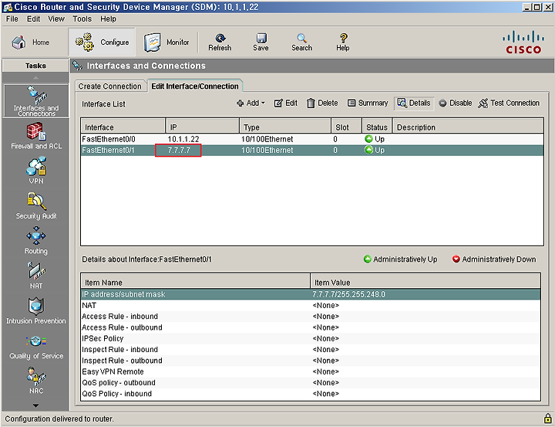
Task: Click Delete interface button
Action: (x=322, y=103)
